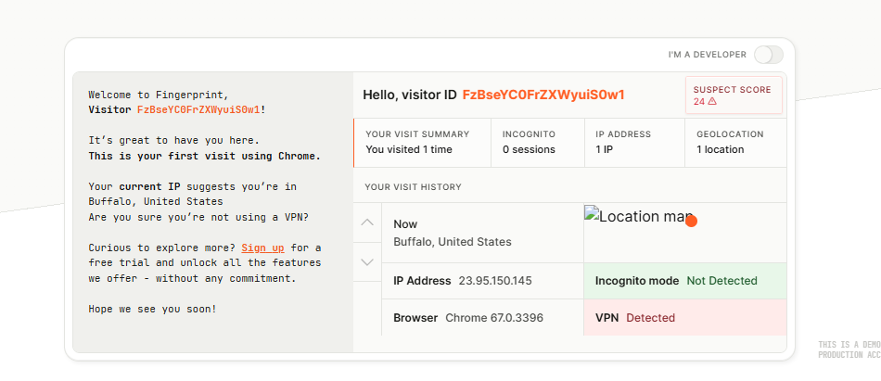Viewport: 881px width, 381px height.
Task: Select the Your Visit Summary tab
Action: coord(423,143)
